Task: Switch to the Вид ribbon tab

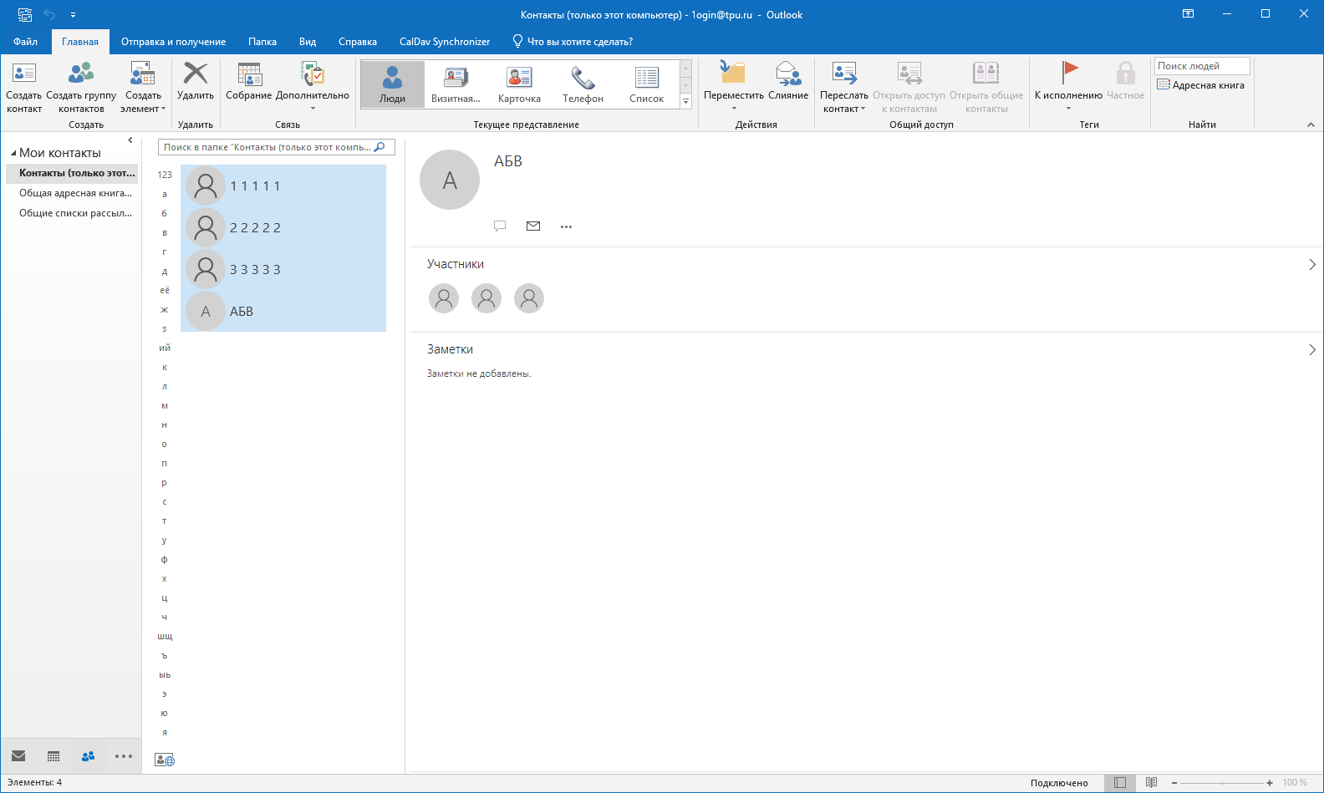Action: tap(308, 42)
